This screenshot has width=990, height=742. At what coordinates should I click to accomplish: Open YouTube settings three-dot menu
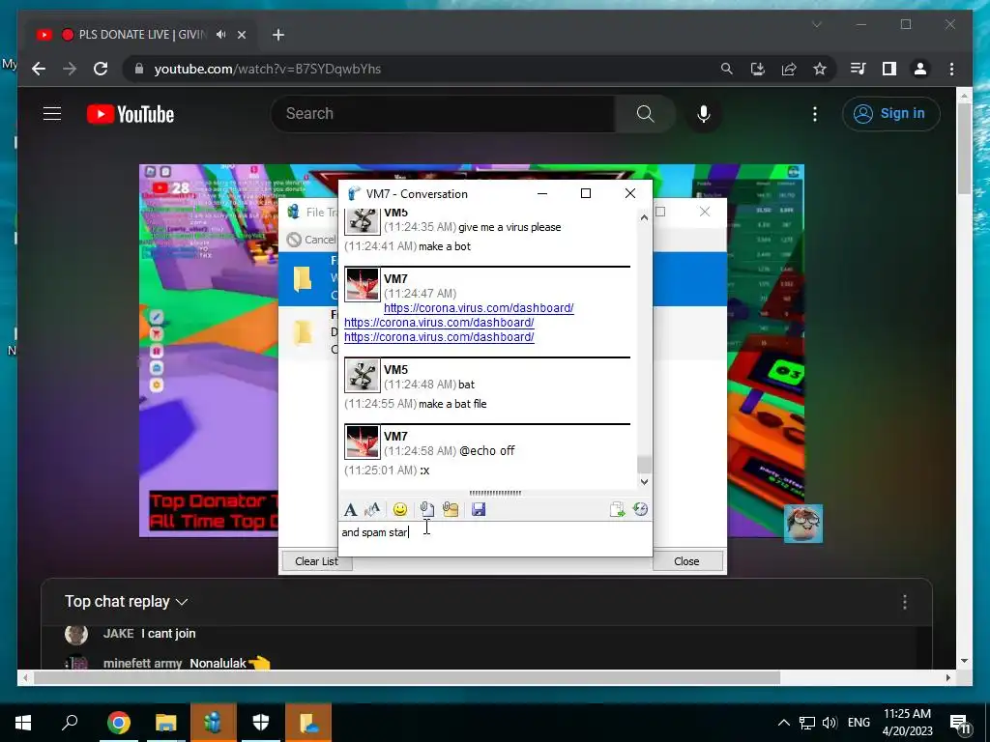tap(815, 114)
